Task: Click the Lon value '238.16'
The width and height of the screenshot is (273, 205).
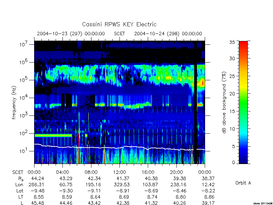Action: click(178, 184)
